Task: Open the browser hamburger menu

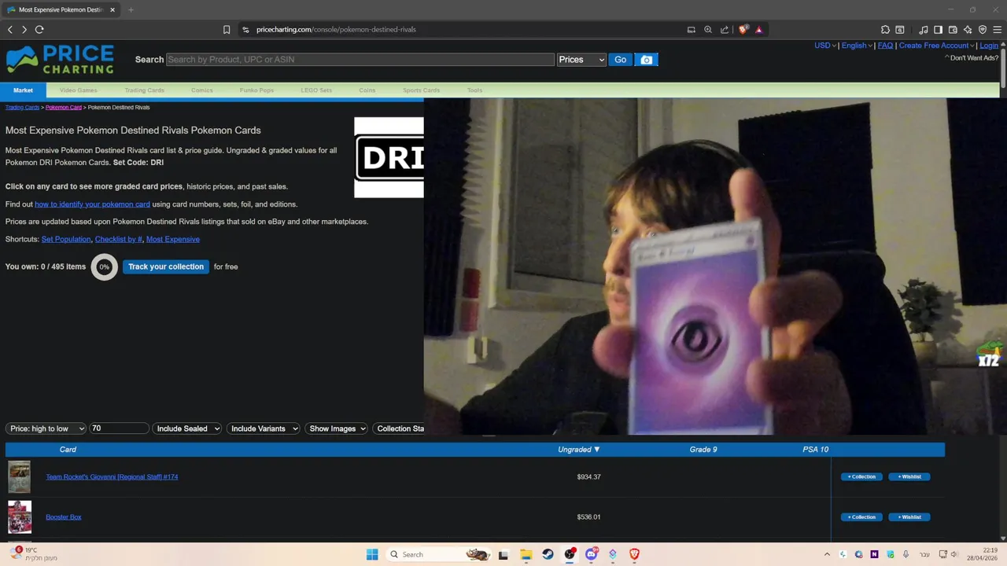Action: pos(997,29)
